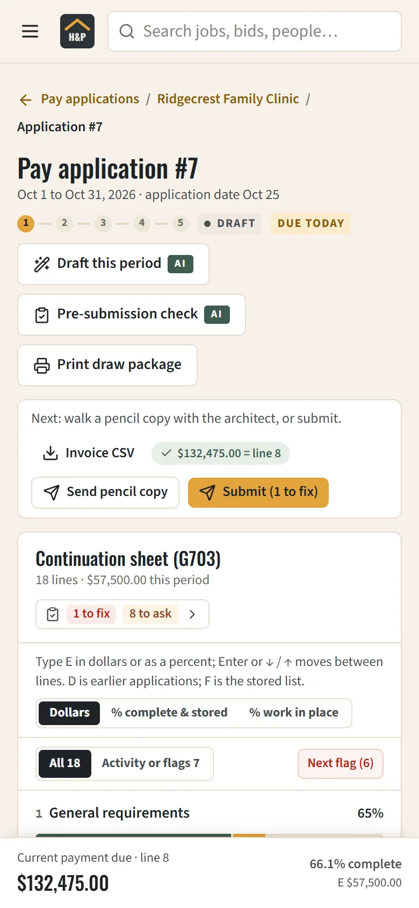Image resolution: width=419 pixels, height=908 pixels.
Task: Click the paper plane icon on Submit
Action: point(207,492)
